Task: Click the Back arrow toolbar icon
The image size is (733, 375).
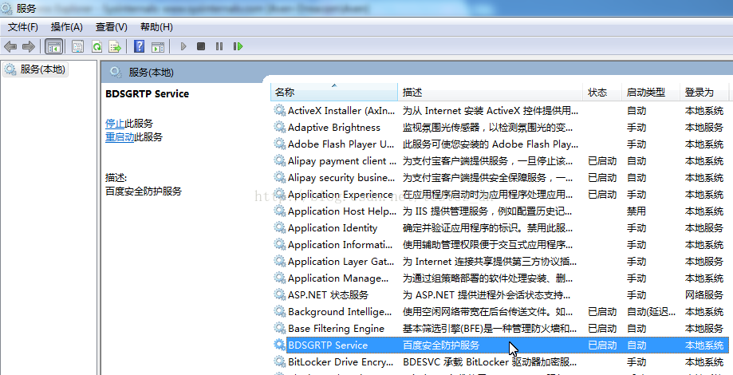Action: pos(10,46)
